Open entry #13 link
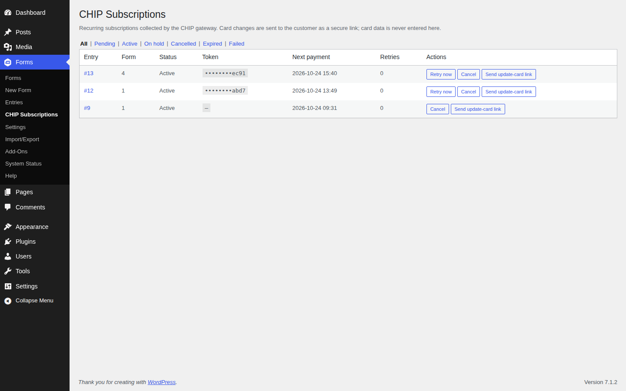The height and width of the screenshot is (391, 626). click(x=89, y=73)
